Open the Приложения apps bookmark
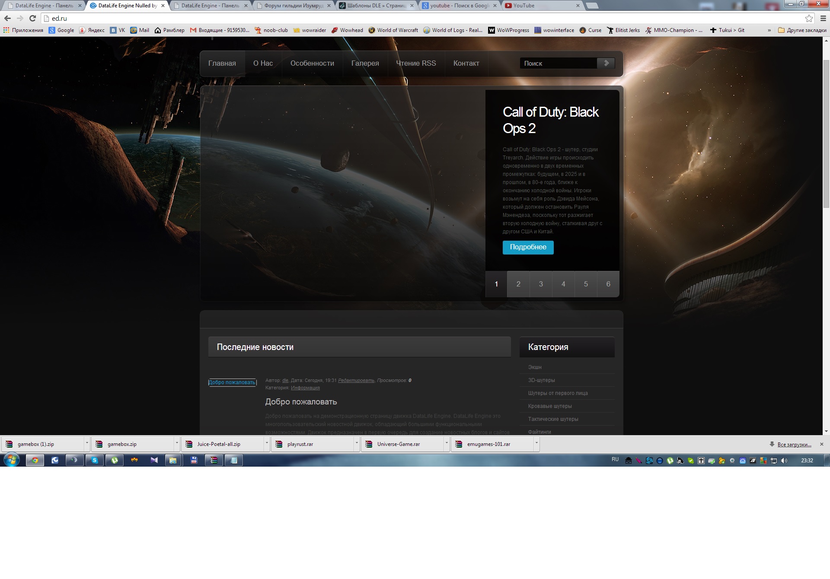Image resolution: width=830 pixels, height=579 pixels. coord(23,30)
